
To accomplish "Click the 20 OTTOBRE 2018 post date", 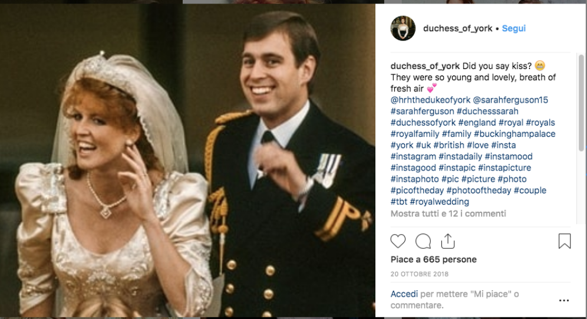I will click(419, 274).
